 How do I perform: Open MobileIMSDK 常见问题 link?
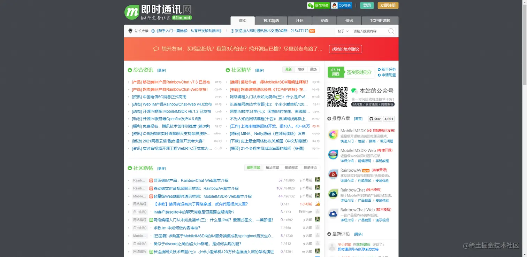coord(387,141)
